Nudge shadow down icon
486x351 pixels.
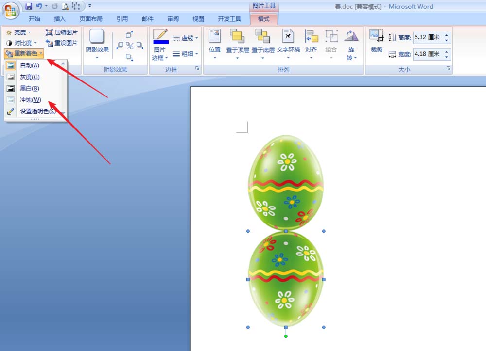pos(130,57)
